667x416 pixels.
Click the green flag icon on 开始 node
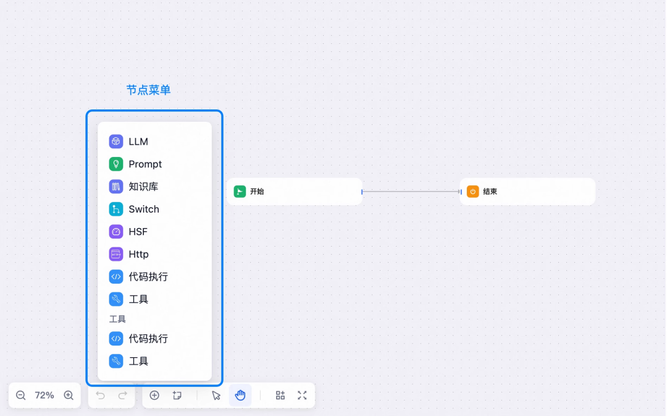point(240,192)
